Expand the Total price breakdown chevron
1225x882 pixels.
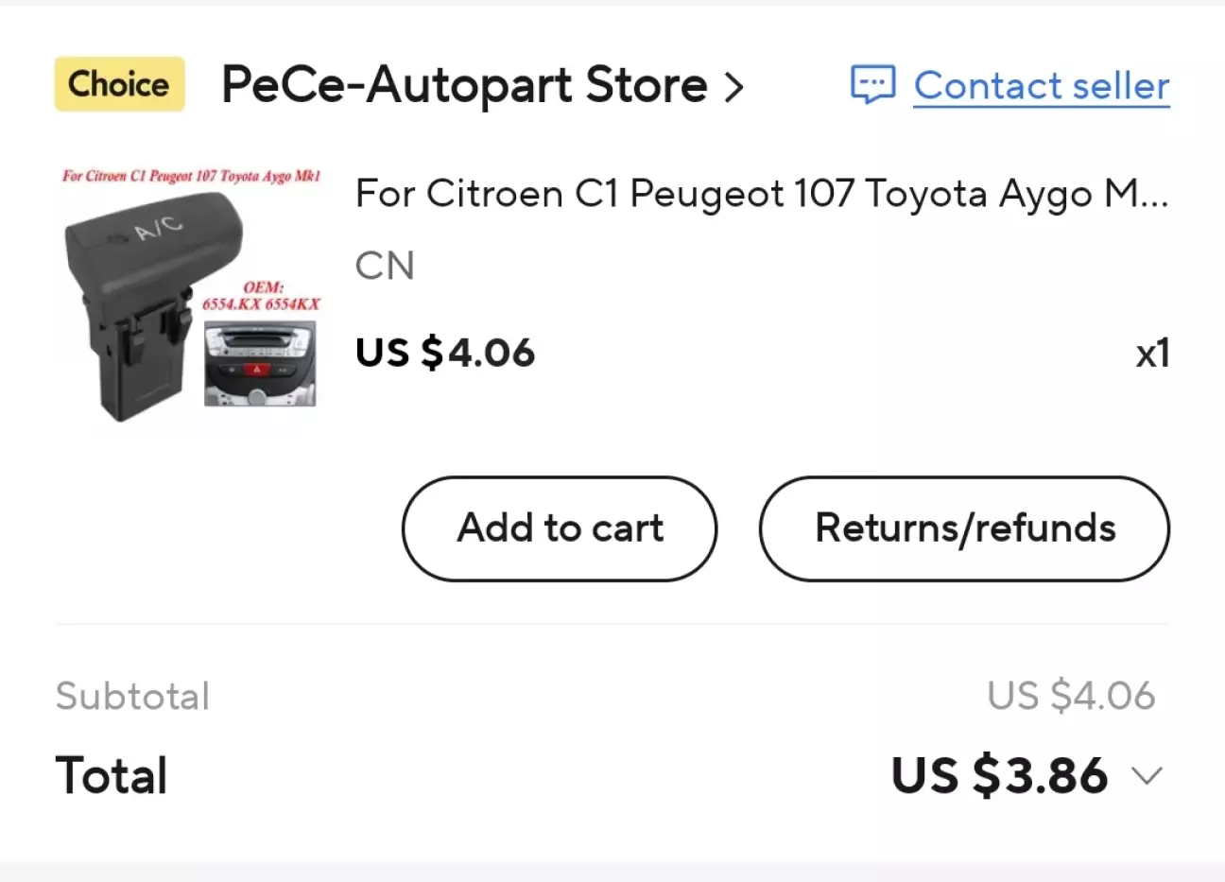pos(1147,776)
